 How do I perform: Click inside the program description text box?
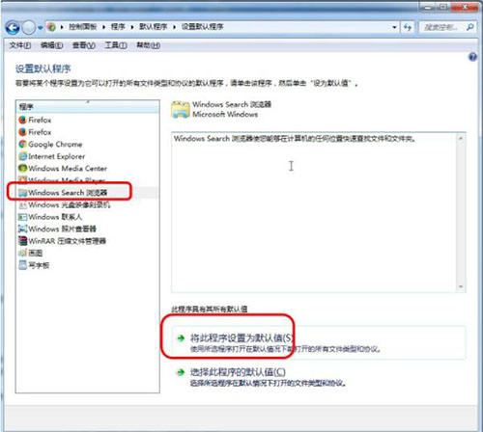point(314,212)
